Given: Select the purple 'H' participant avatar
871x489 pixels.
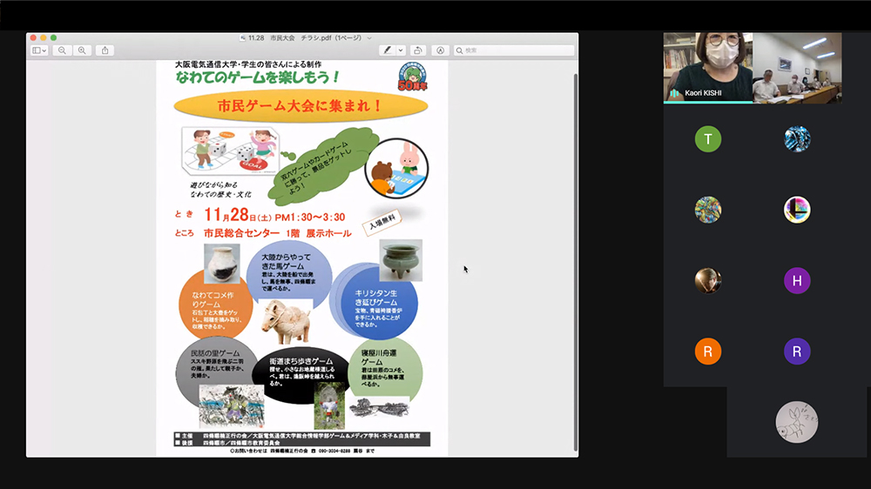Looking at the screenshot, I should [x=797, y=281].
